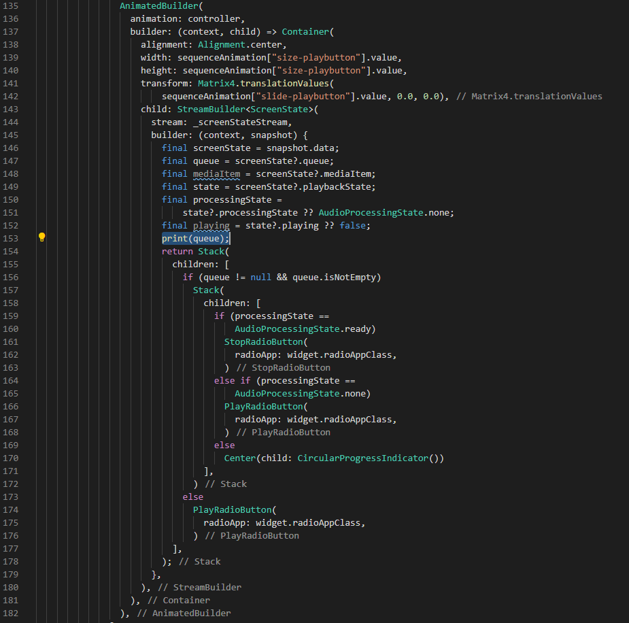Click StopRadioButton( on line 161
This screenshot has height=623, width=629.
266,342
